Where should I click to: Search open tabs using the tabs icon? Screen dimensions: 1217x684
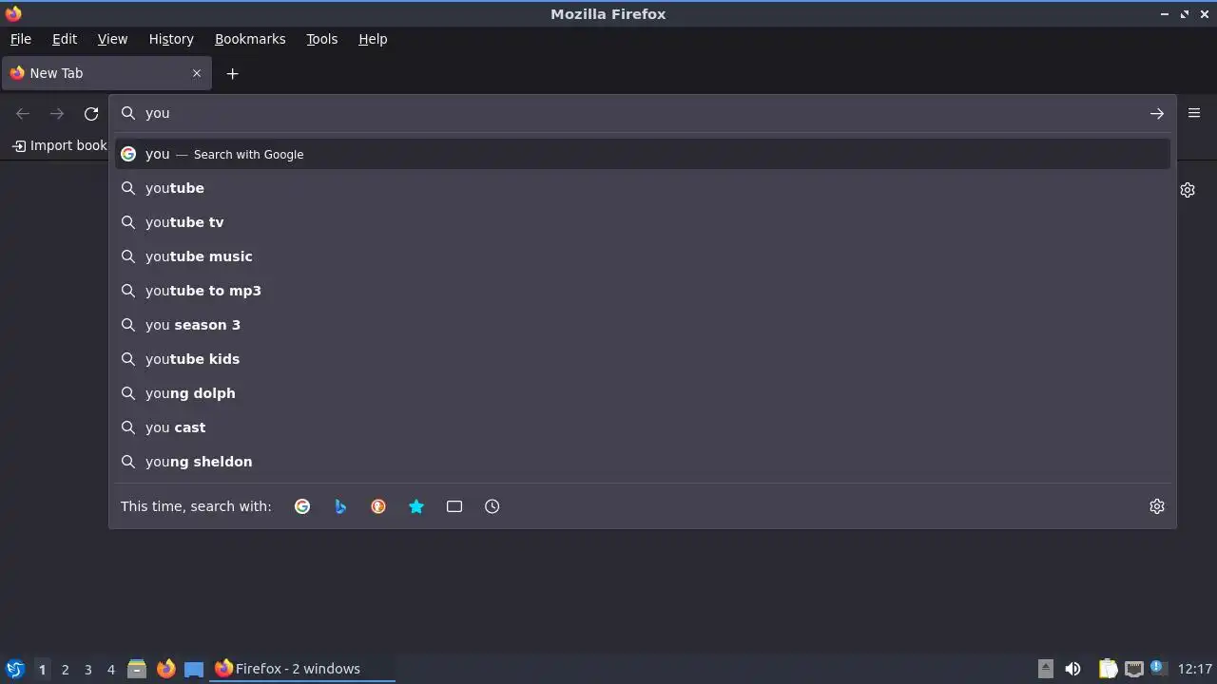point(454,506)
